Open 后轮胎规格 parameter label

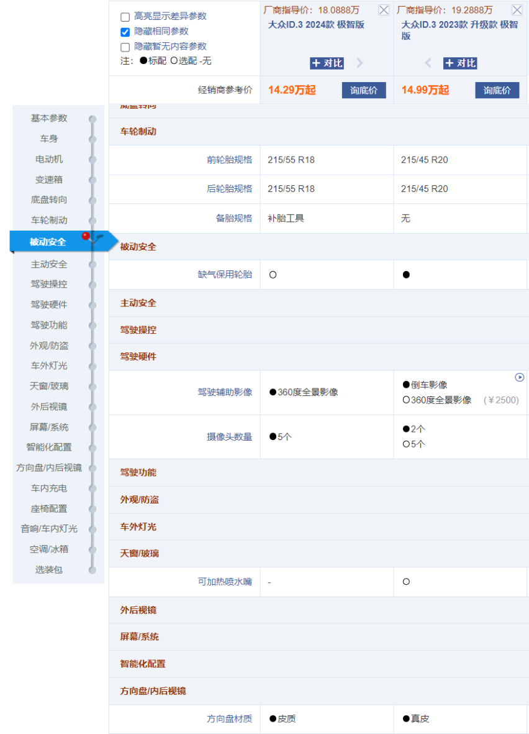point(230,189)
